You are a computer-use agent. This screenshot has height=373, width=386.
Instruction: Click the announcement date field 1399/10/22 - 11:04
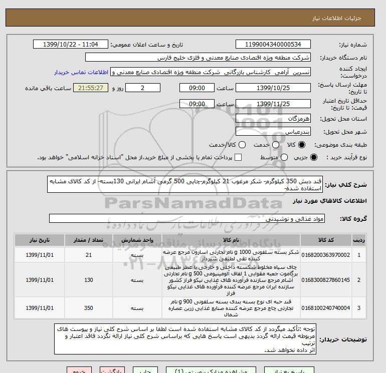point(71,44)
